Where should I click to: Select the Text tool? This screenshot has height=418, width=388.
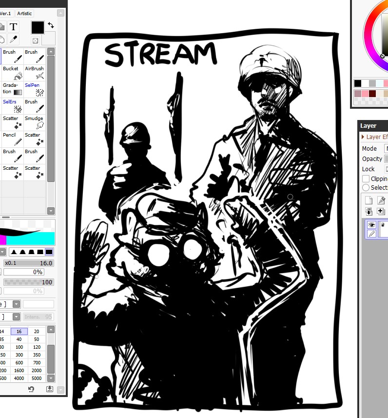(13, 27)
